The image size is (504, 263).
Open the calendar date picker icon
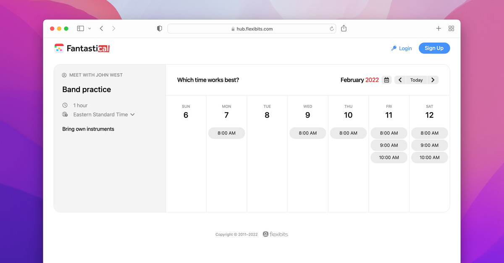click(386, 80)
